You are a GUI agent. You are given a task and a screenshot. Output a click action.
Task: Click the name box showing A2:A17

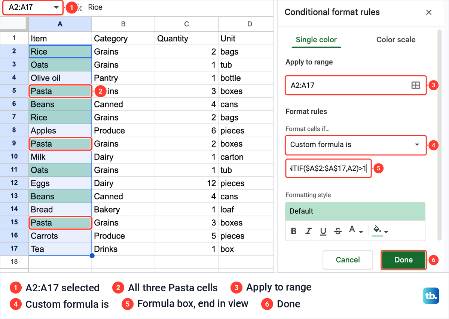[33, 7]
